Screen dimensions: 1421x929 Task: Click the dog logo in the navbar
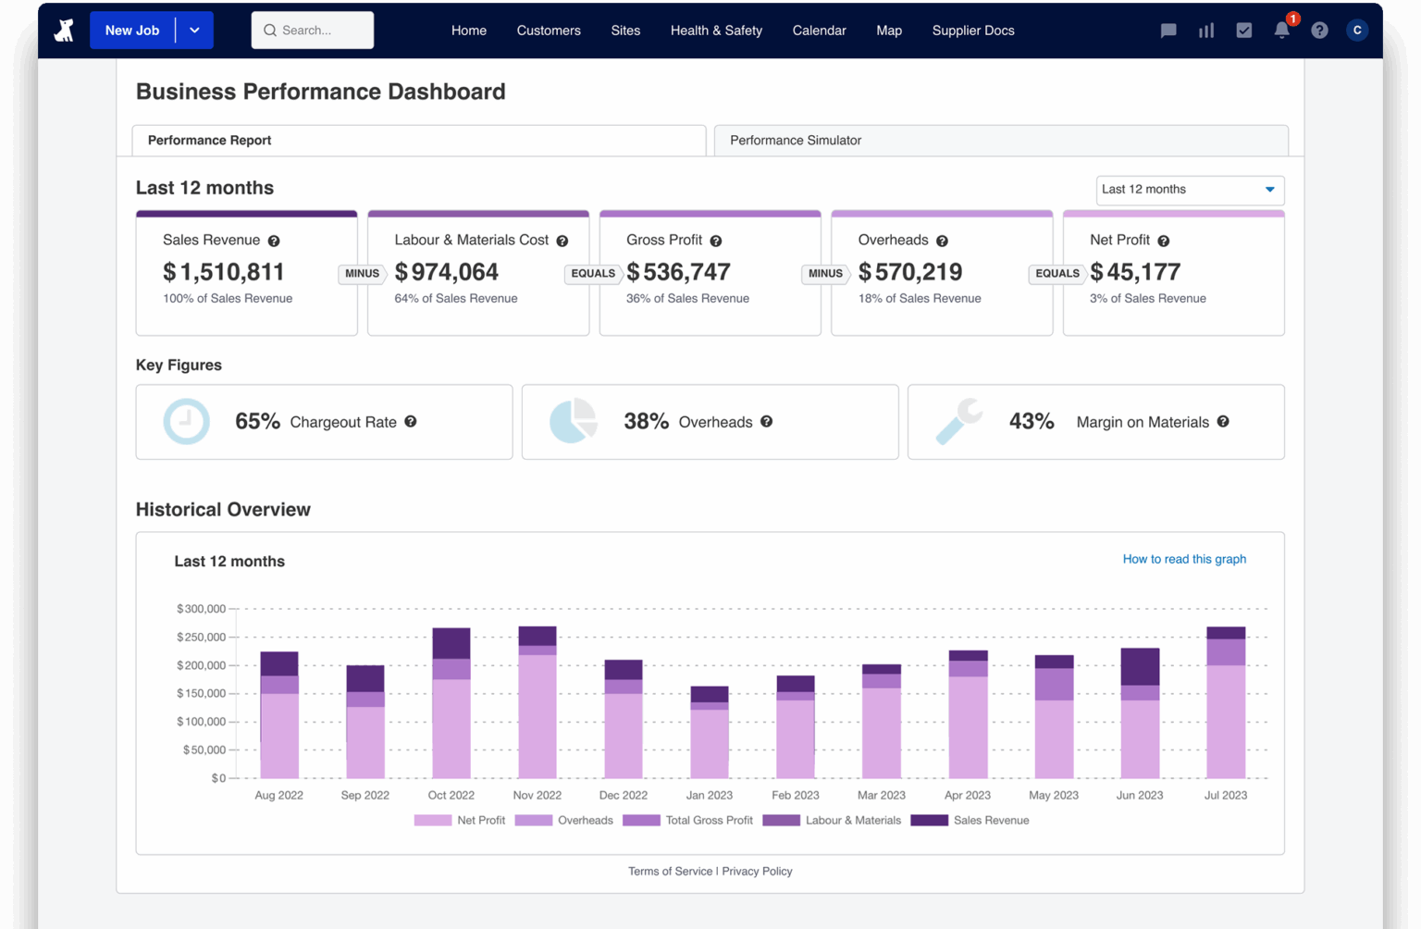pos(63,29)
